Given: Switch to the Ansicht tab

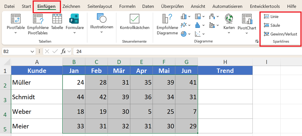Looking at the screenshot, I should pos(198,6).
